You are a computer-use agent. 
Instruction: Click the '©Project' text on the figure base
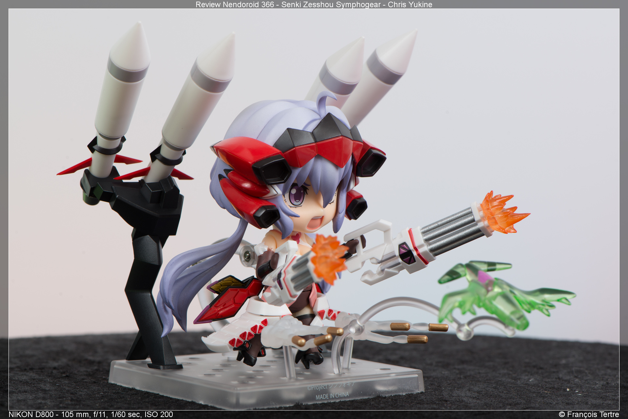317,387
